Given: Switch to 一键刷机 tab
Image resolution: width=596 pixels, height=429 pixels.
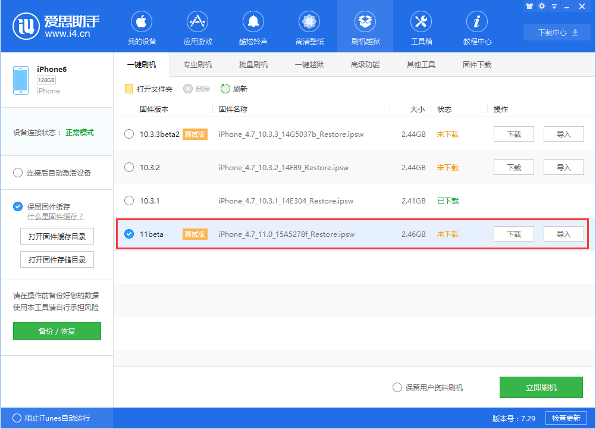Looking at the screenshot, I should [142, 65].
